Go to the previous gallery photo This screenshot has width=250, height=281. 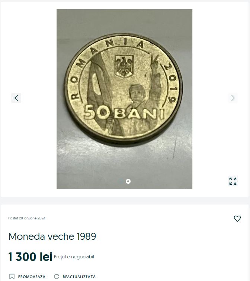coord(16,98)
